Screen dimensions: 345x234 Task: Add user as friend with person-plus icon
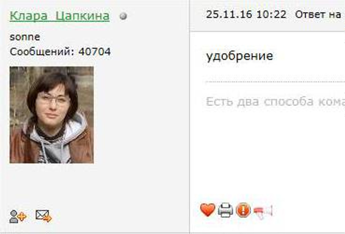[x=18, y=216]
